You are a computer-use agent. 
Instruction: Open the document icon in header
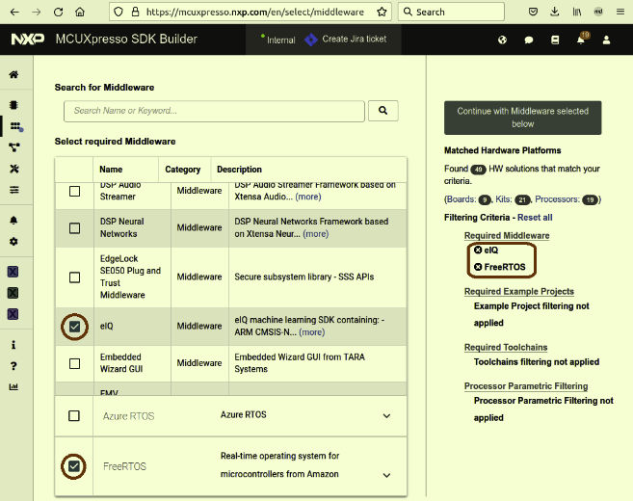(x=555, y=40)
